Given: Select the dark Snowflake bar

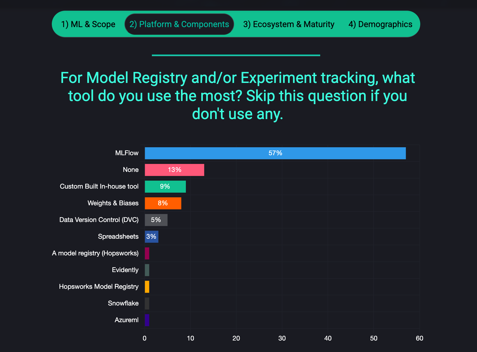Looking at the screenshot, I should 147,304.
